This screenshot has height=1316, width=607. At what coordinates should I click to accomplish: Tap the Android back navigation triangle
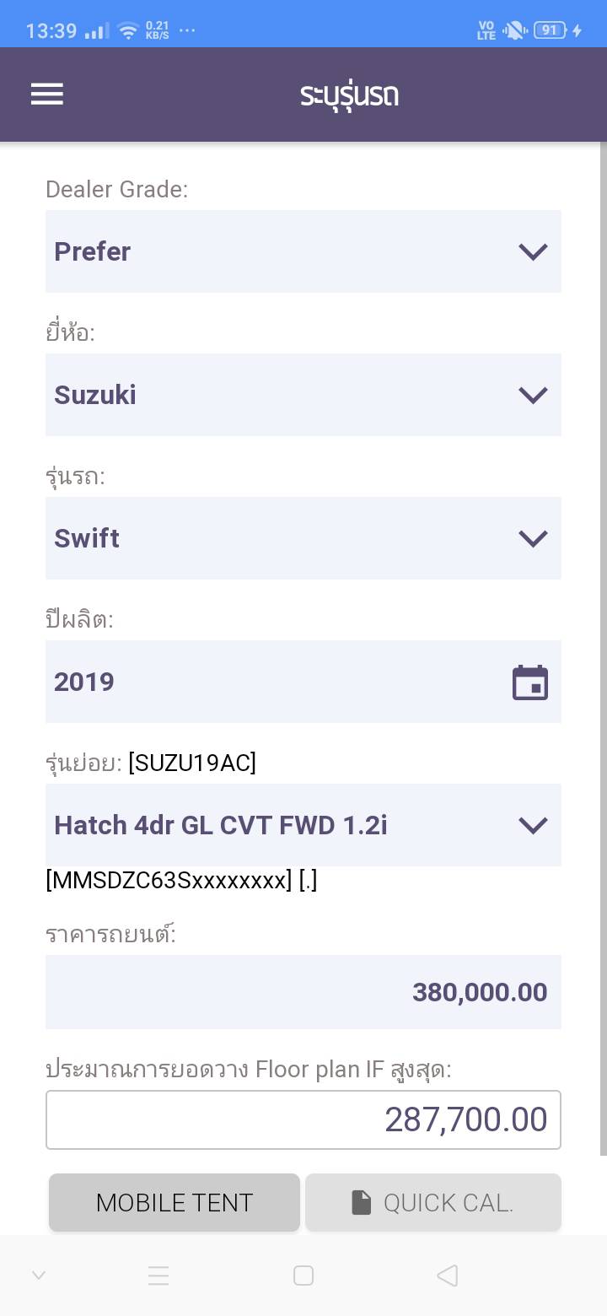448,1276
